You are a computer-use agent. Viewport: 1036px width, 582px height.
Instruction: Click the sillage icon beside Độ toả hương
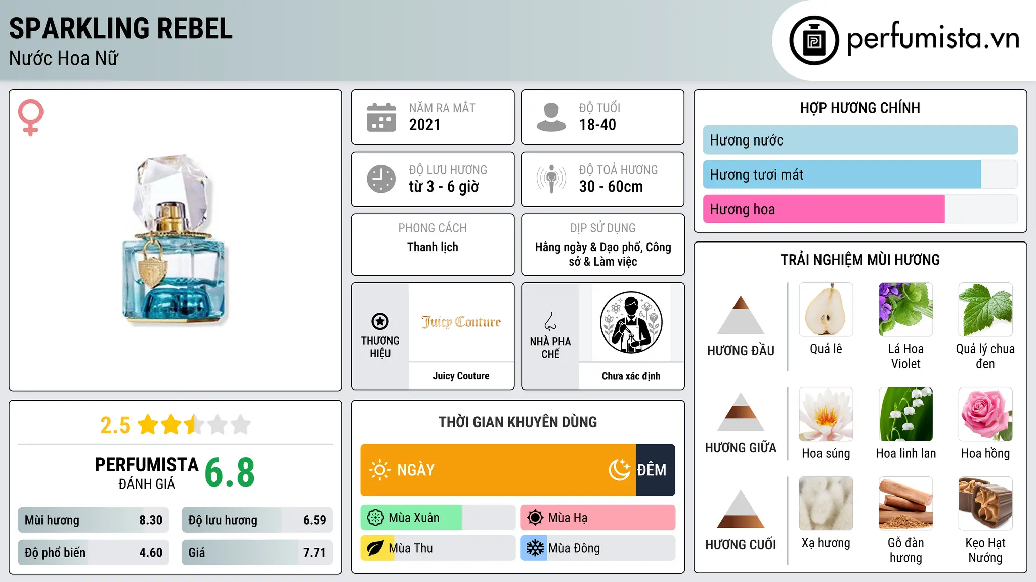(x=551, y=179)
